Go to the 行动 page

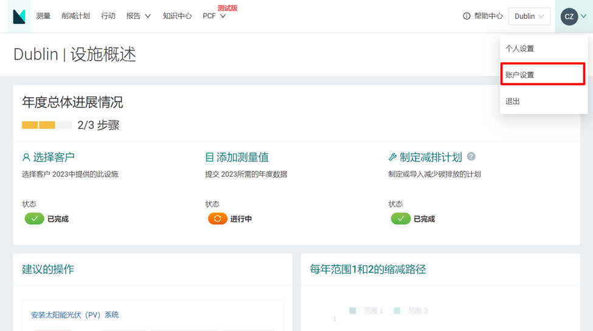(108, 16)
